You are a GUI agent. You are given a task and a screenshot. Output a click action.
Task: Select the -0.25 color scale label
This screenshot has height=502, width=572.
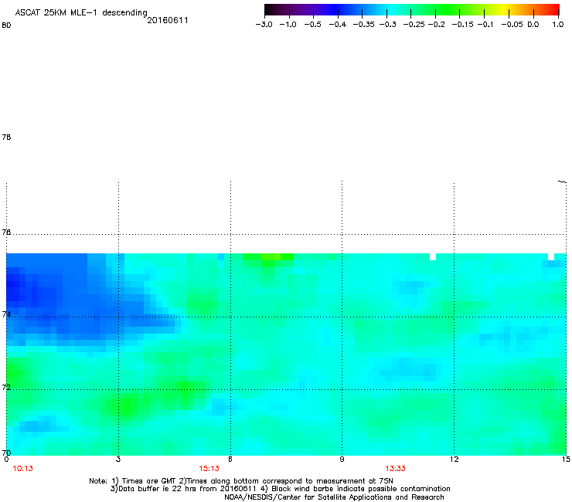click(x=414, y=25)
